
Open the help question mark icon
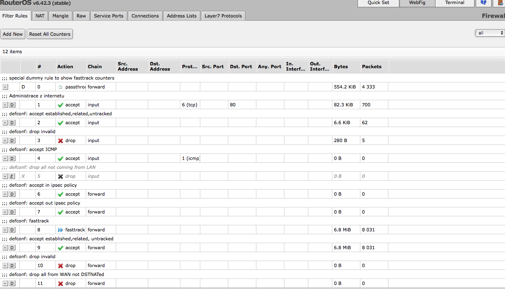(x=483, y=3)
